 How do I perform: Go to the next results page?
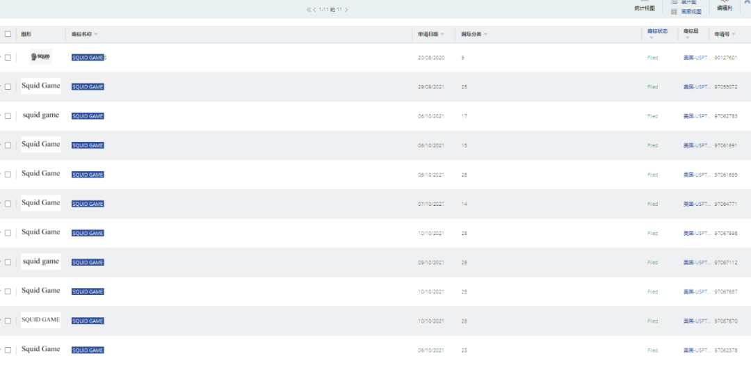click(346, 10)
